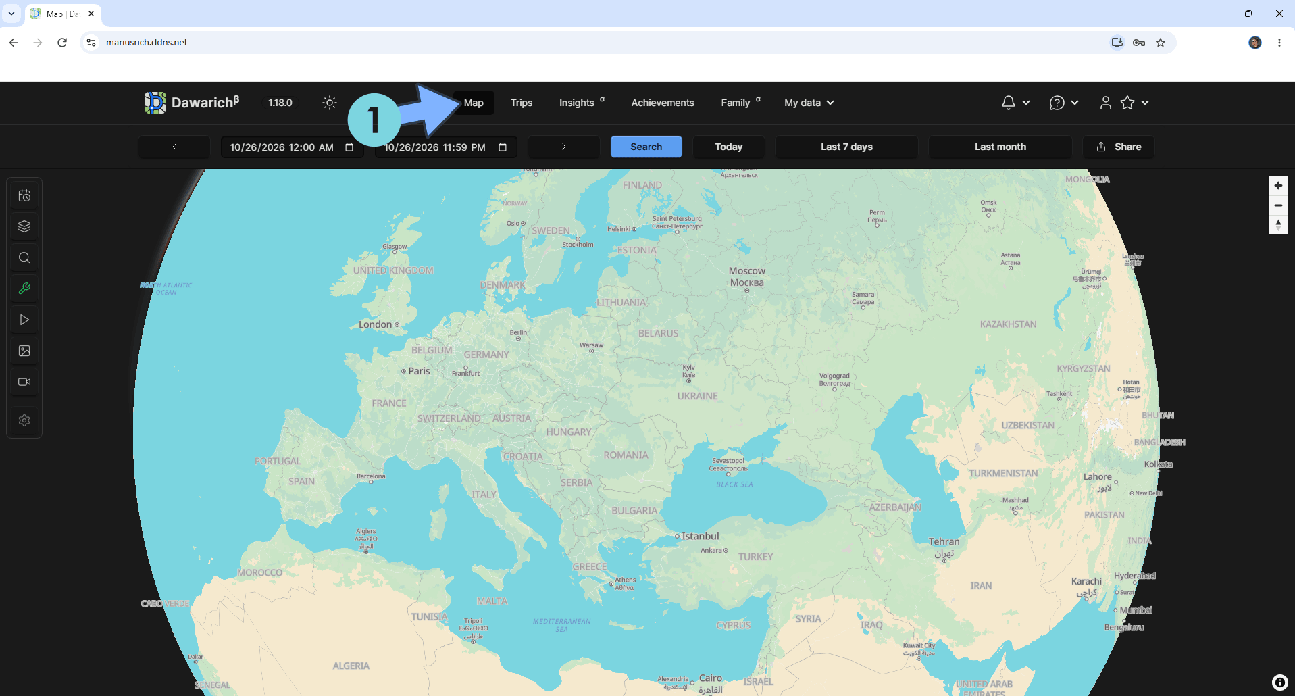
Task: Open the photos image sidebar icon
Action: [x=24, y=351]
